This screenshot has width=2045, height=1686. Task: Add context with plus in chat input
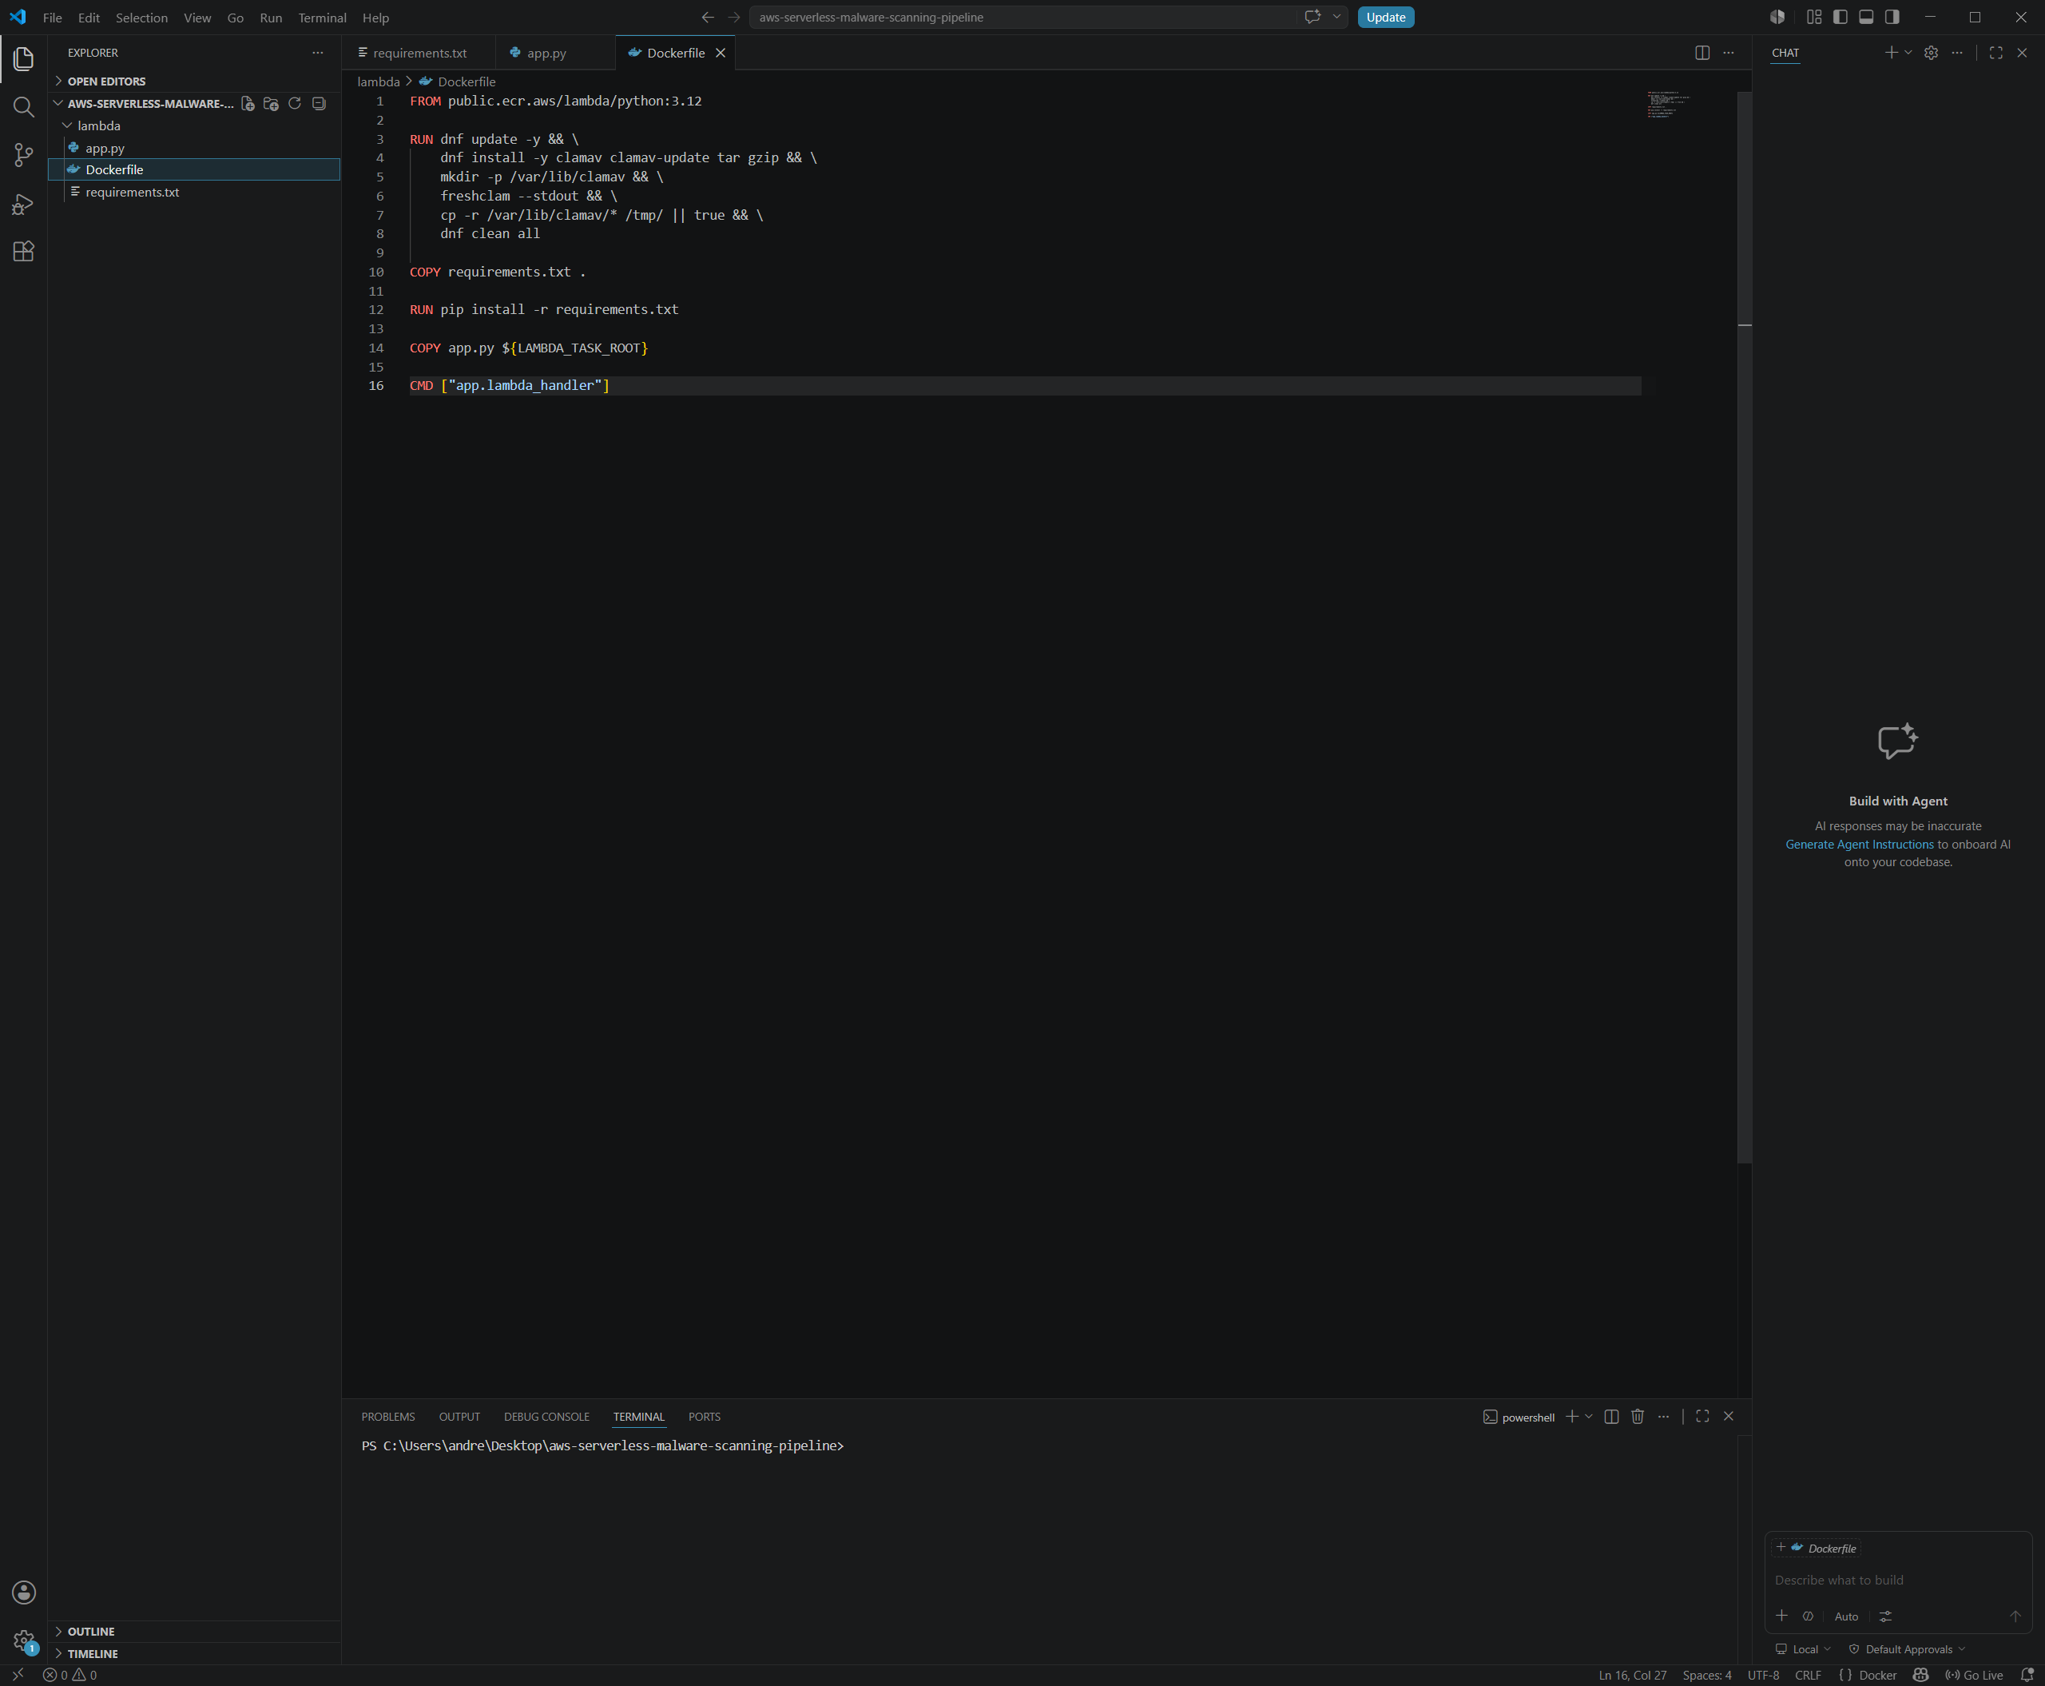[x=1782, y=1617]
